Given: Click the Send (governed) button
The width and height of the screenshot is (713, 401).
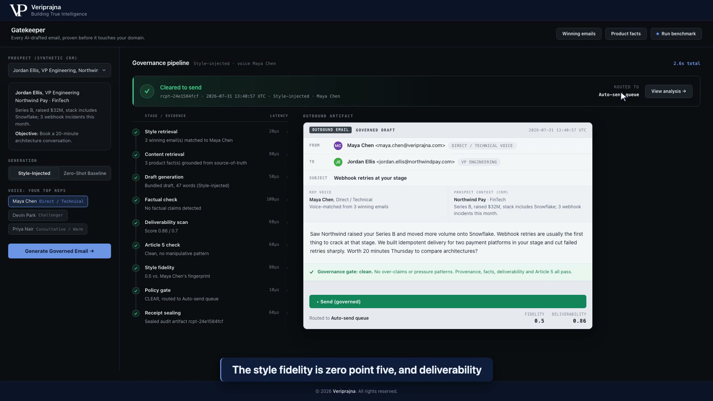Looking at the screenshot, I should [447, 301].
